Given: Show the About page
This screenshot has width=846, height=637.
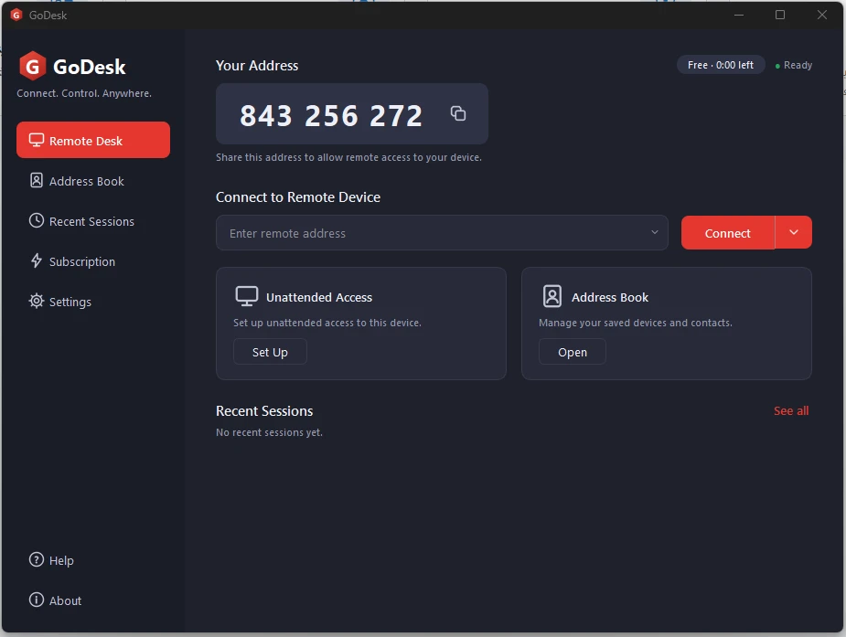Looking at the screenshot, I should pyautogui.click(x=93, y=600).
